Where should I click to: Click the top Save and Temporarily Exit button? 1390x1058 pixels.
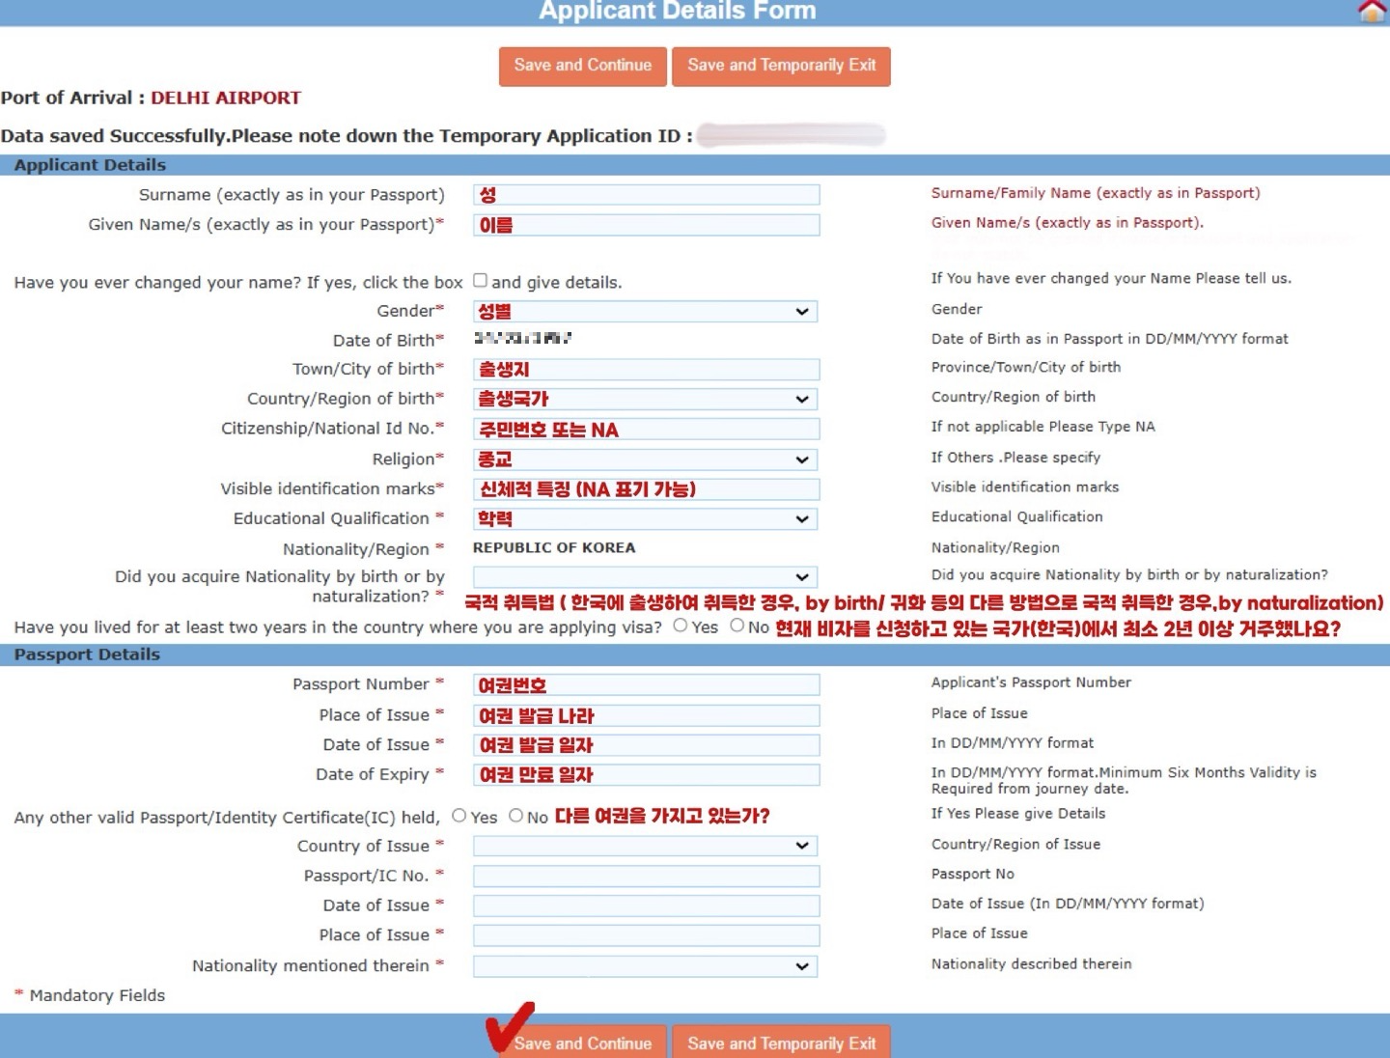[781, 66]
